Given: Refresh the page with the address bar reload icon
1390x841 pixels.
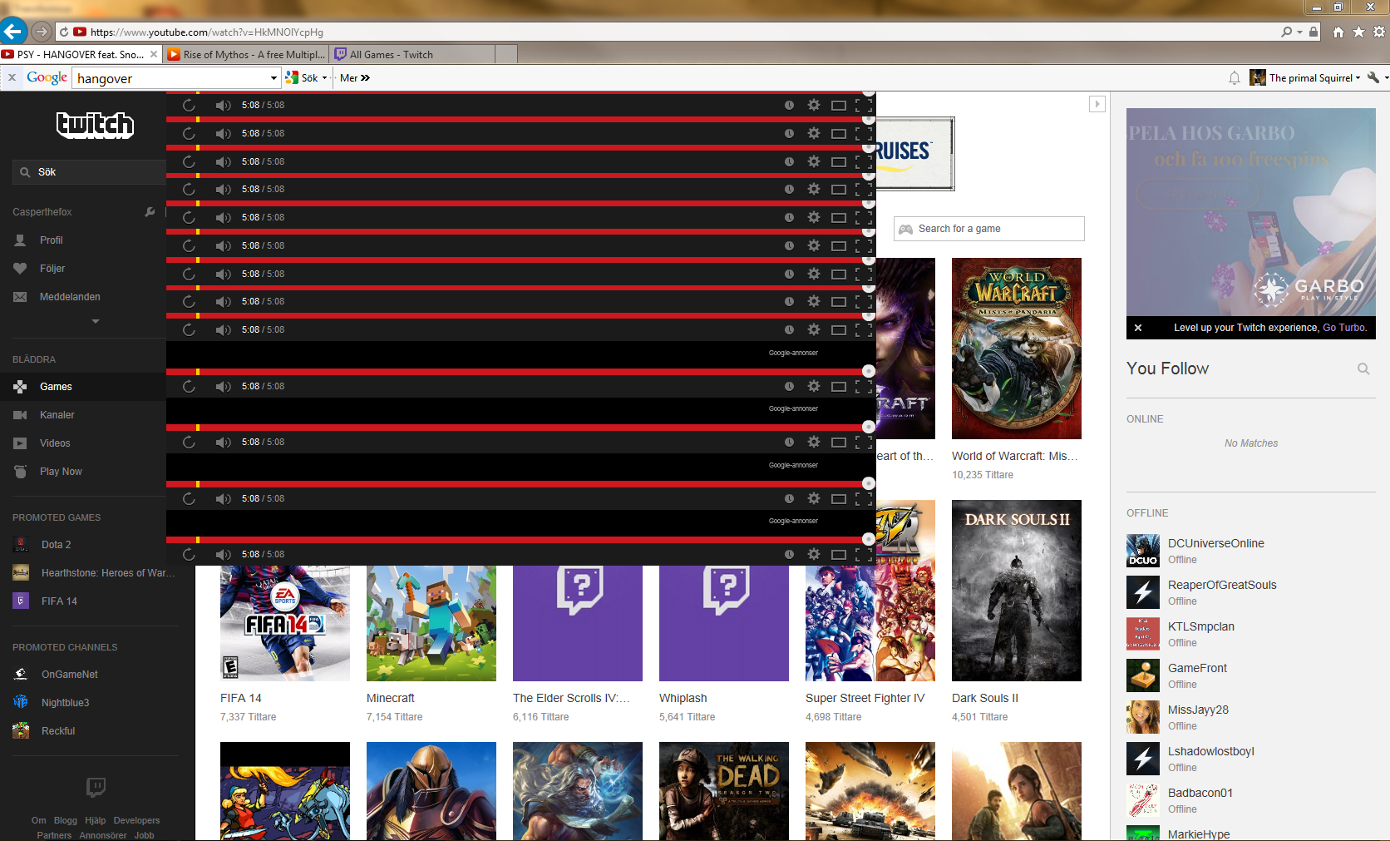Looking at the screenshot, I should [x=63, y=32].
